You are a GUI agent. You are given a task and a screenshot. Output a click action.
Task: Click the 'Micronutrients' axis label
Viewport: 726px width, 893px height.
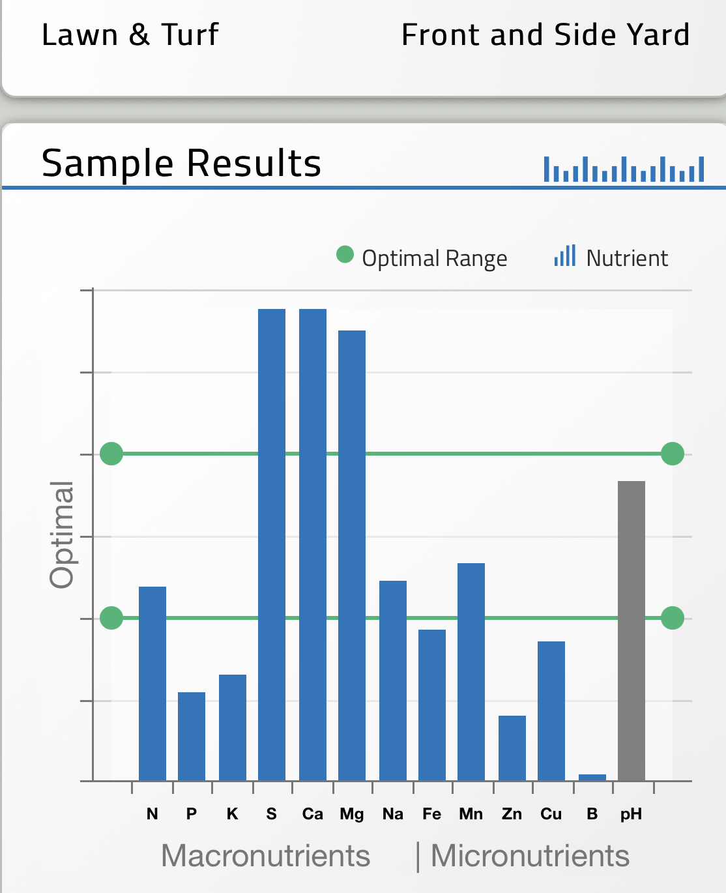530,856
